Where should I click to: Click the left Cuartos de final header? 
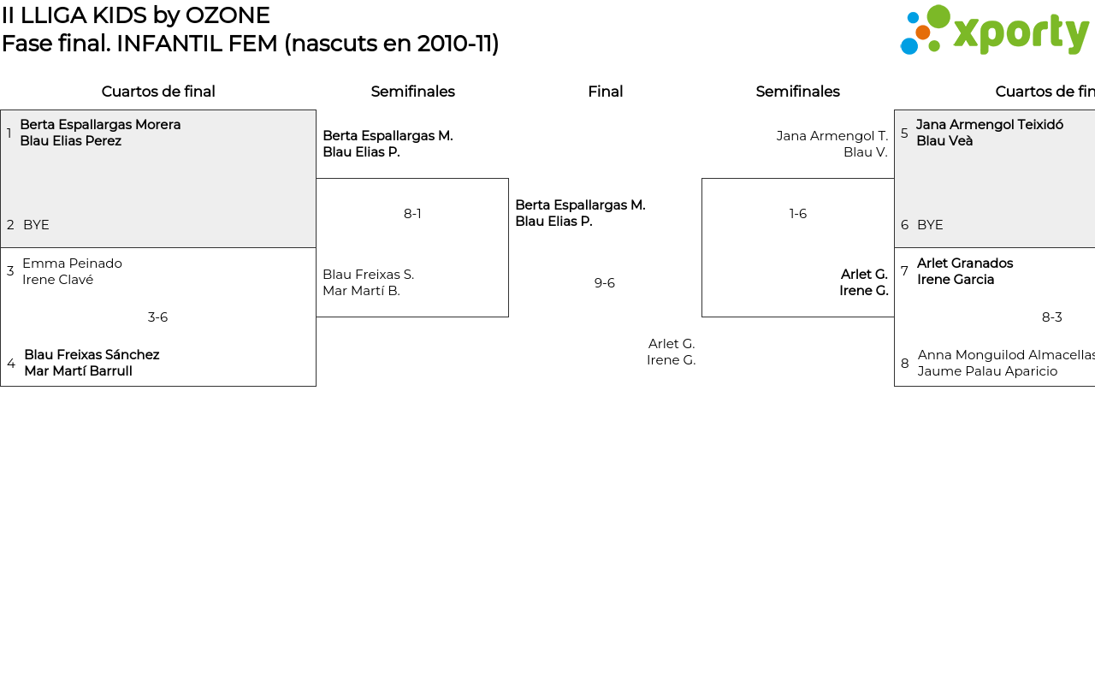pyautogui.click(x=158, y=92)
